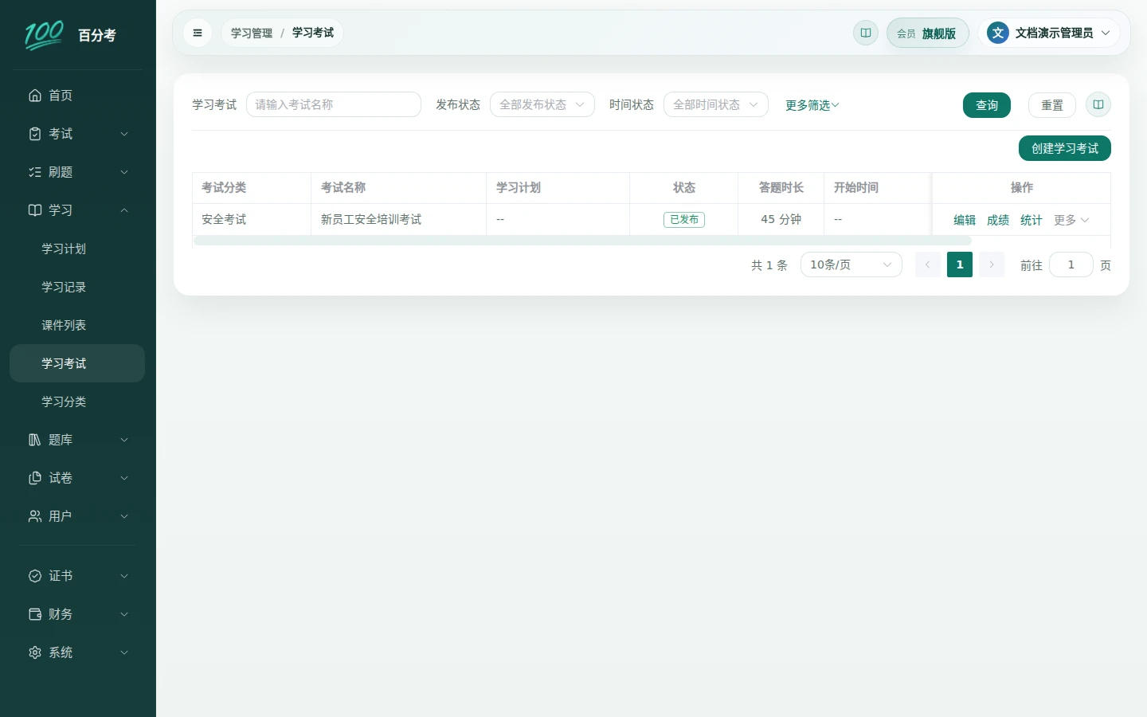Click the 财务 wallet icon
Image resolution: width=1147 pixels, height=717 pixels.
point(35,614)
